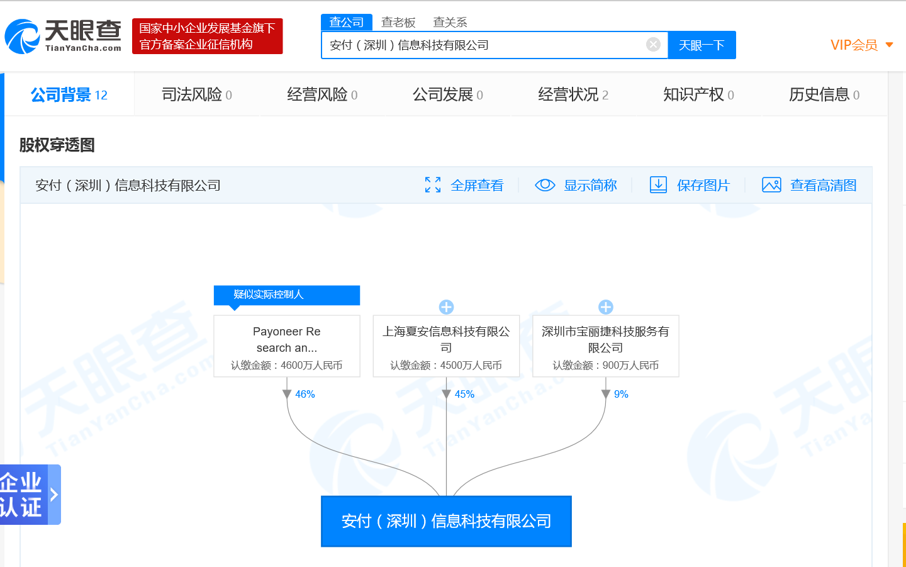Switch to 查老板 search tab

click(x=398, y=22)
